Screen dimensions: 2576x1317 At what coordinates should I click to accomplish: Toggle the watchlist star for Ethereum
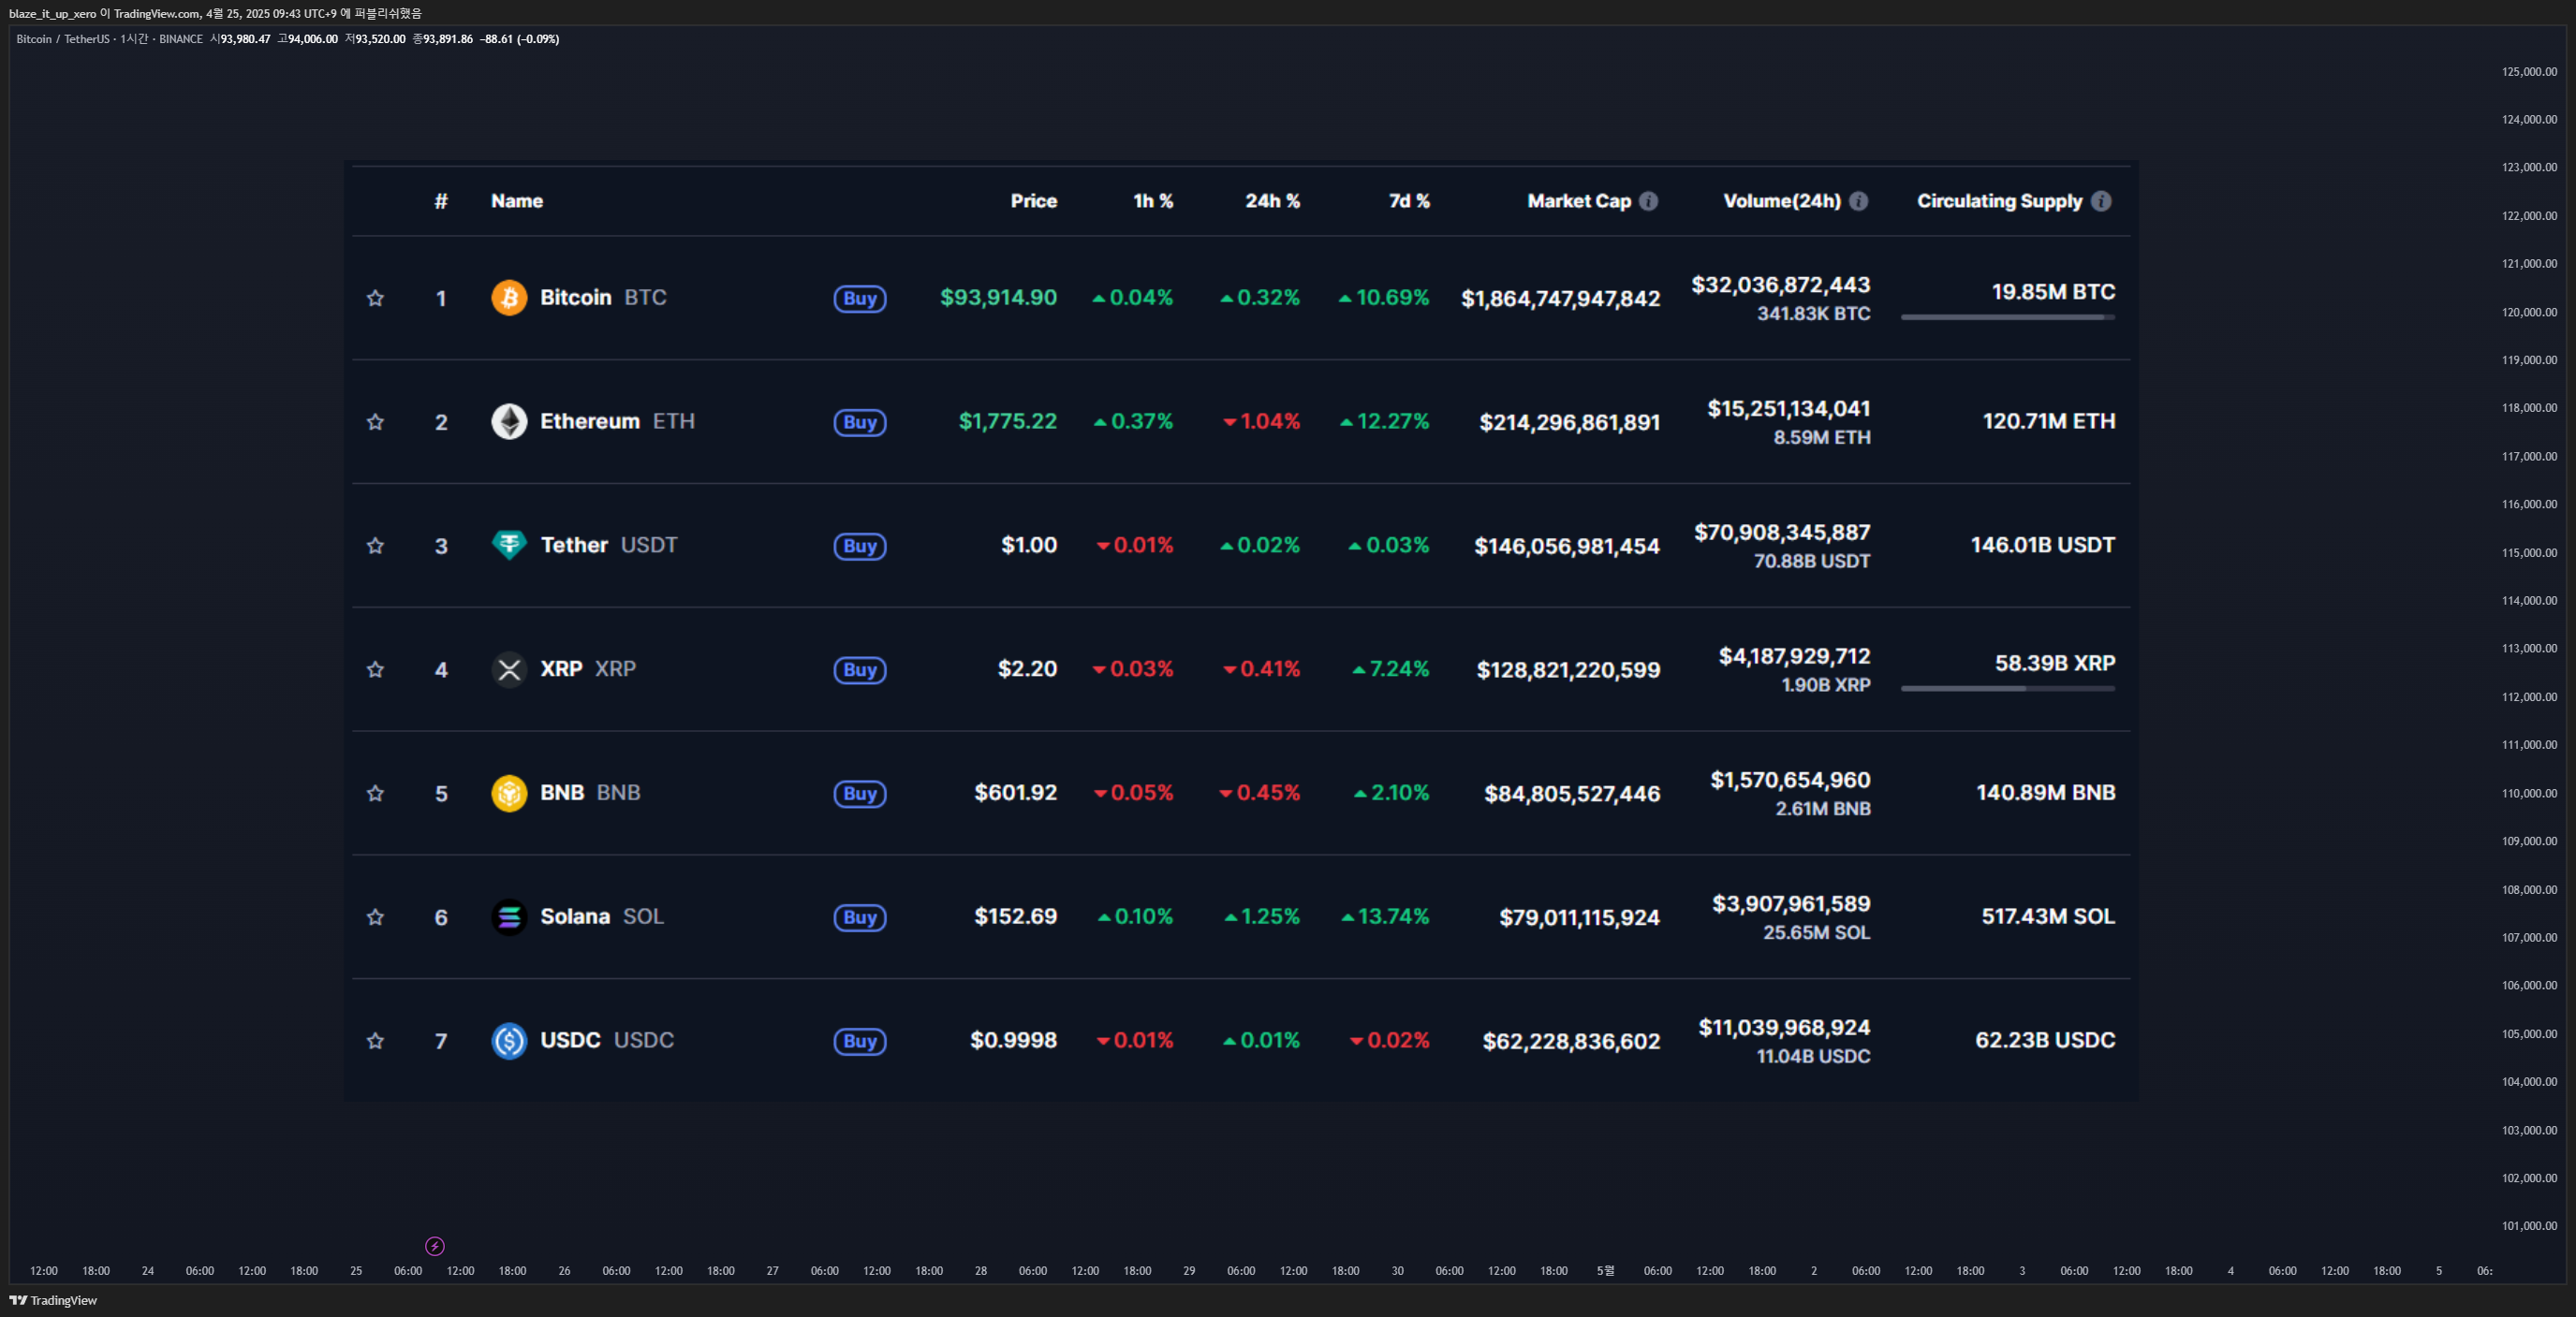click(x=375, y=422)
